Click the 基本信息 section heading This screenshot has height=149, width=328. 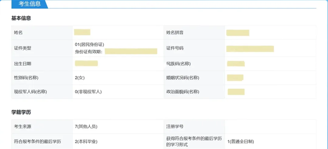(21, 18)
